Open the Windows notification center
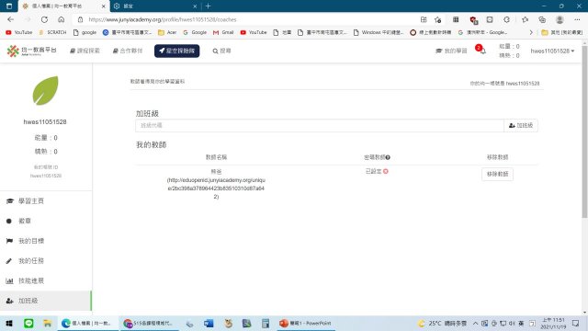588x331 pixels. [x=576, y=323]
